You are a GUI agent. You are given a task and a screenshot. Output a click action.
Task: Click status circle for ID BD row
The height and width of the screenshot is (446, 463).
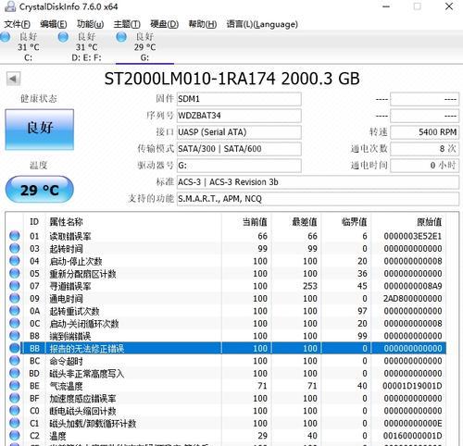coord(14,373)
